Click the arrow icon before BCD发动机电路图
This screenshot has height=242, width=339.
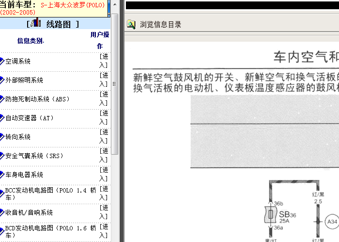point(2,231)
